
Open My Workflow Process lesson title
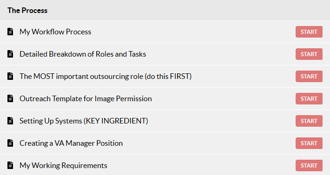coord(55,32)
